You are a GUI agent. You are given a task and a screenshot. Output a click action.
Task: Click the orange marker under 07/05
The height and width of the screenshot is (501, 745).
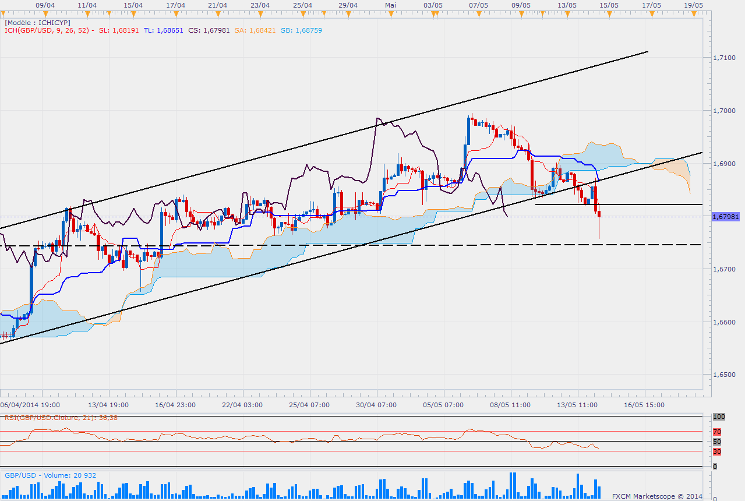click(x=478, y=12)
